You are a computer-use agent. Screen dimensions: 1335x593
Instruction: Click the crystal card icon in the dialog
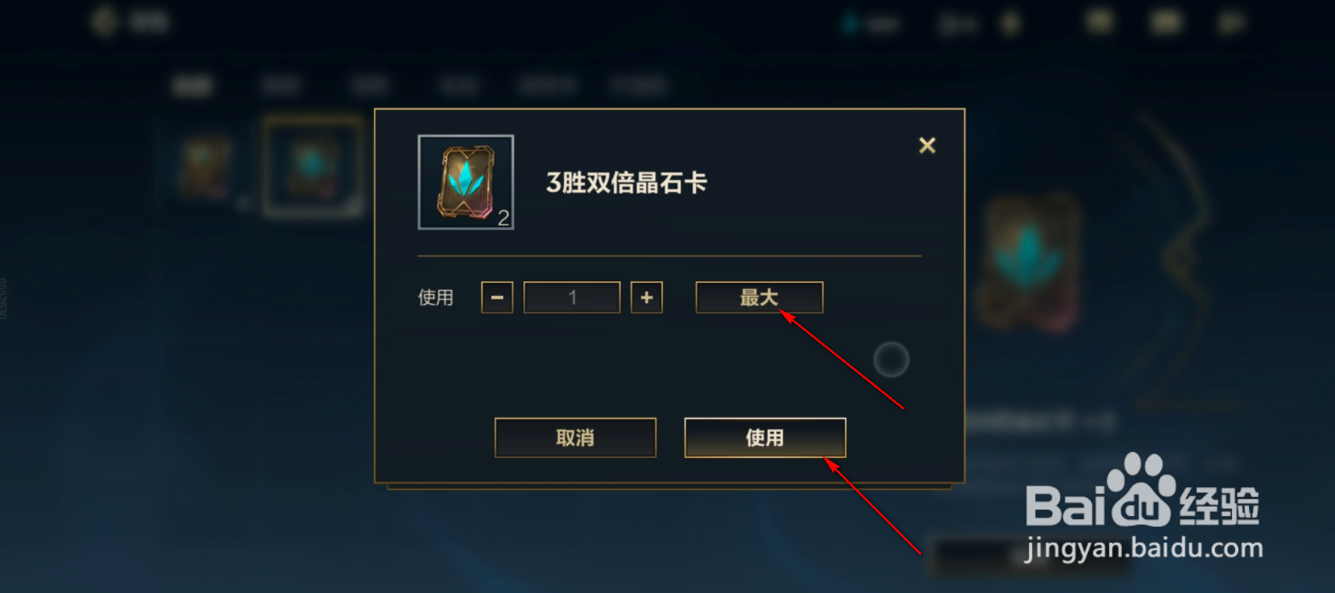(466, 182)
